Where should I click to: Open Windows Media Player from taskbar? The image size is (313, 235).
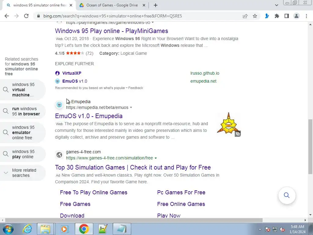(64, 229)
